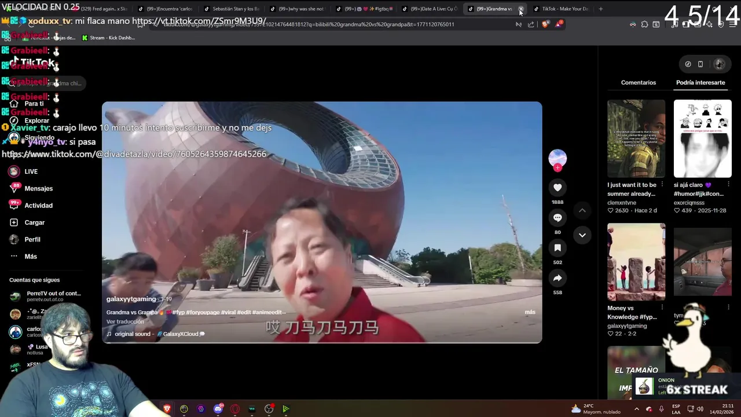Open the creator avatar beside the video
Screen dimensions: 741x417
coord(557,158)
